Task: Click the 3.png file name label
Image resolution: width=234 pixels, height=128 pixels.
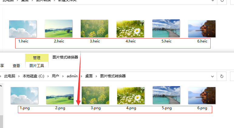Action: click(96, 108)
